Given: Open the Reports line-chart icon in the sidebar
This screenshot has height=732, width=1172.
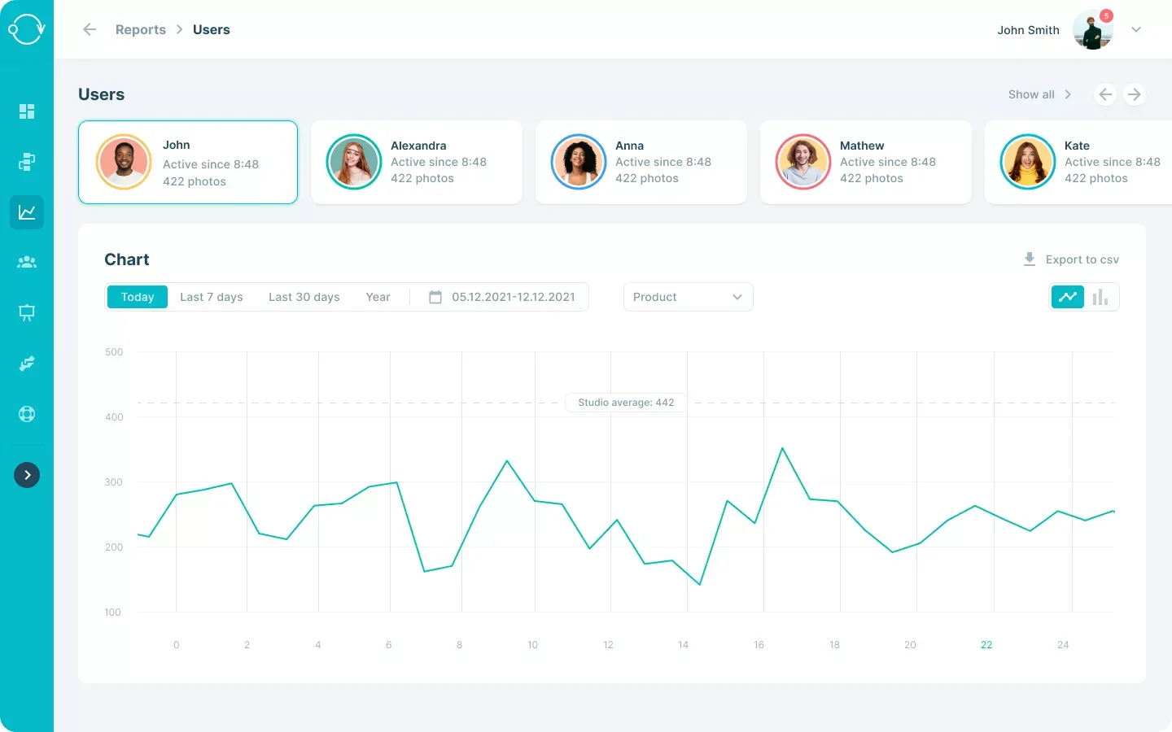Looking at the screenshot, I should pyautogui.click(x=27, y=212).
